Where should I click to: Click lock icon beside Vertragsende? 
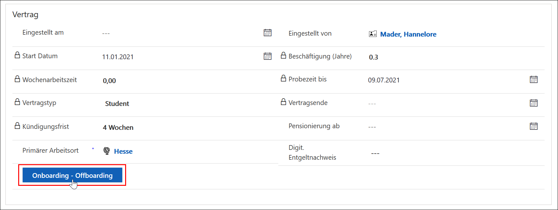click(283, 101)
